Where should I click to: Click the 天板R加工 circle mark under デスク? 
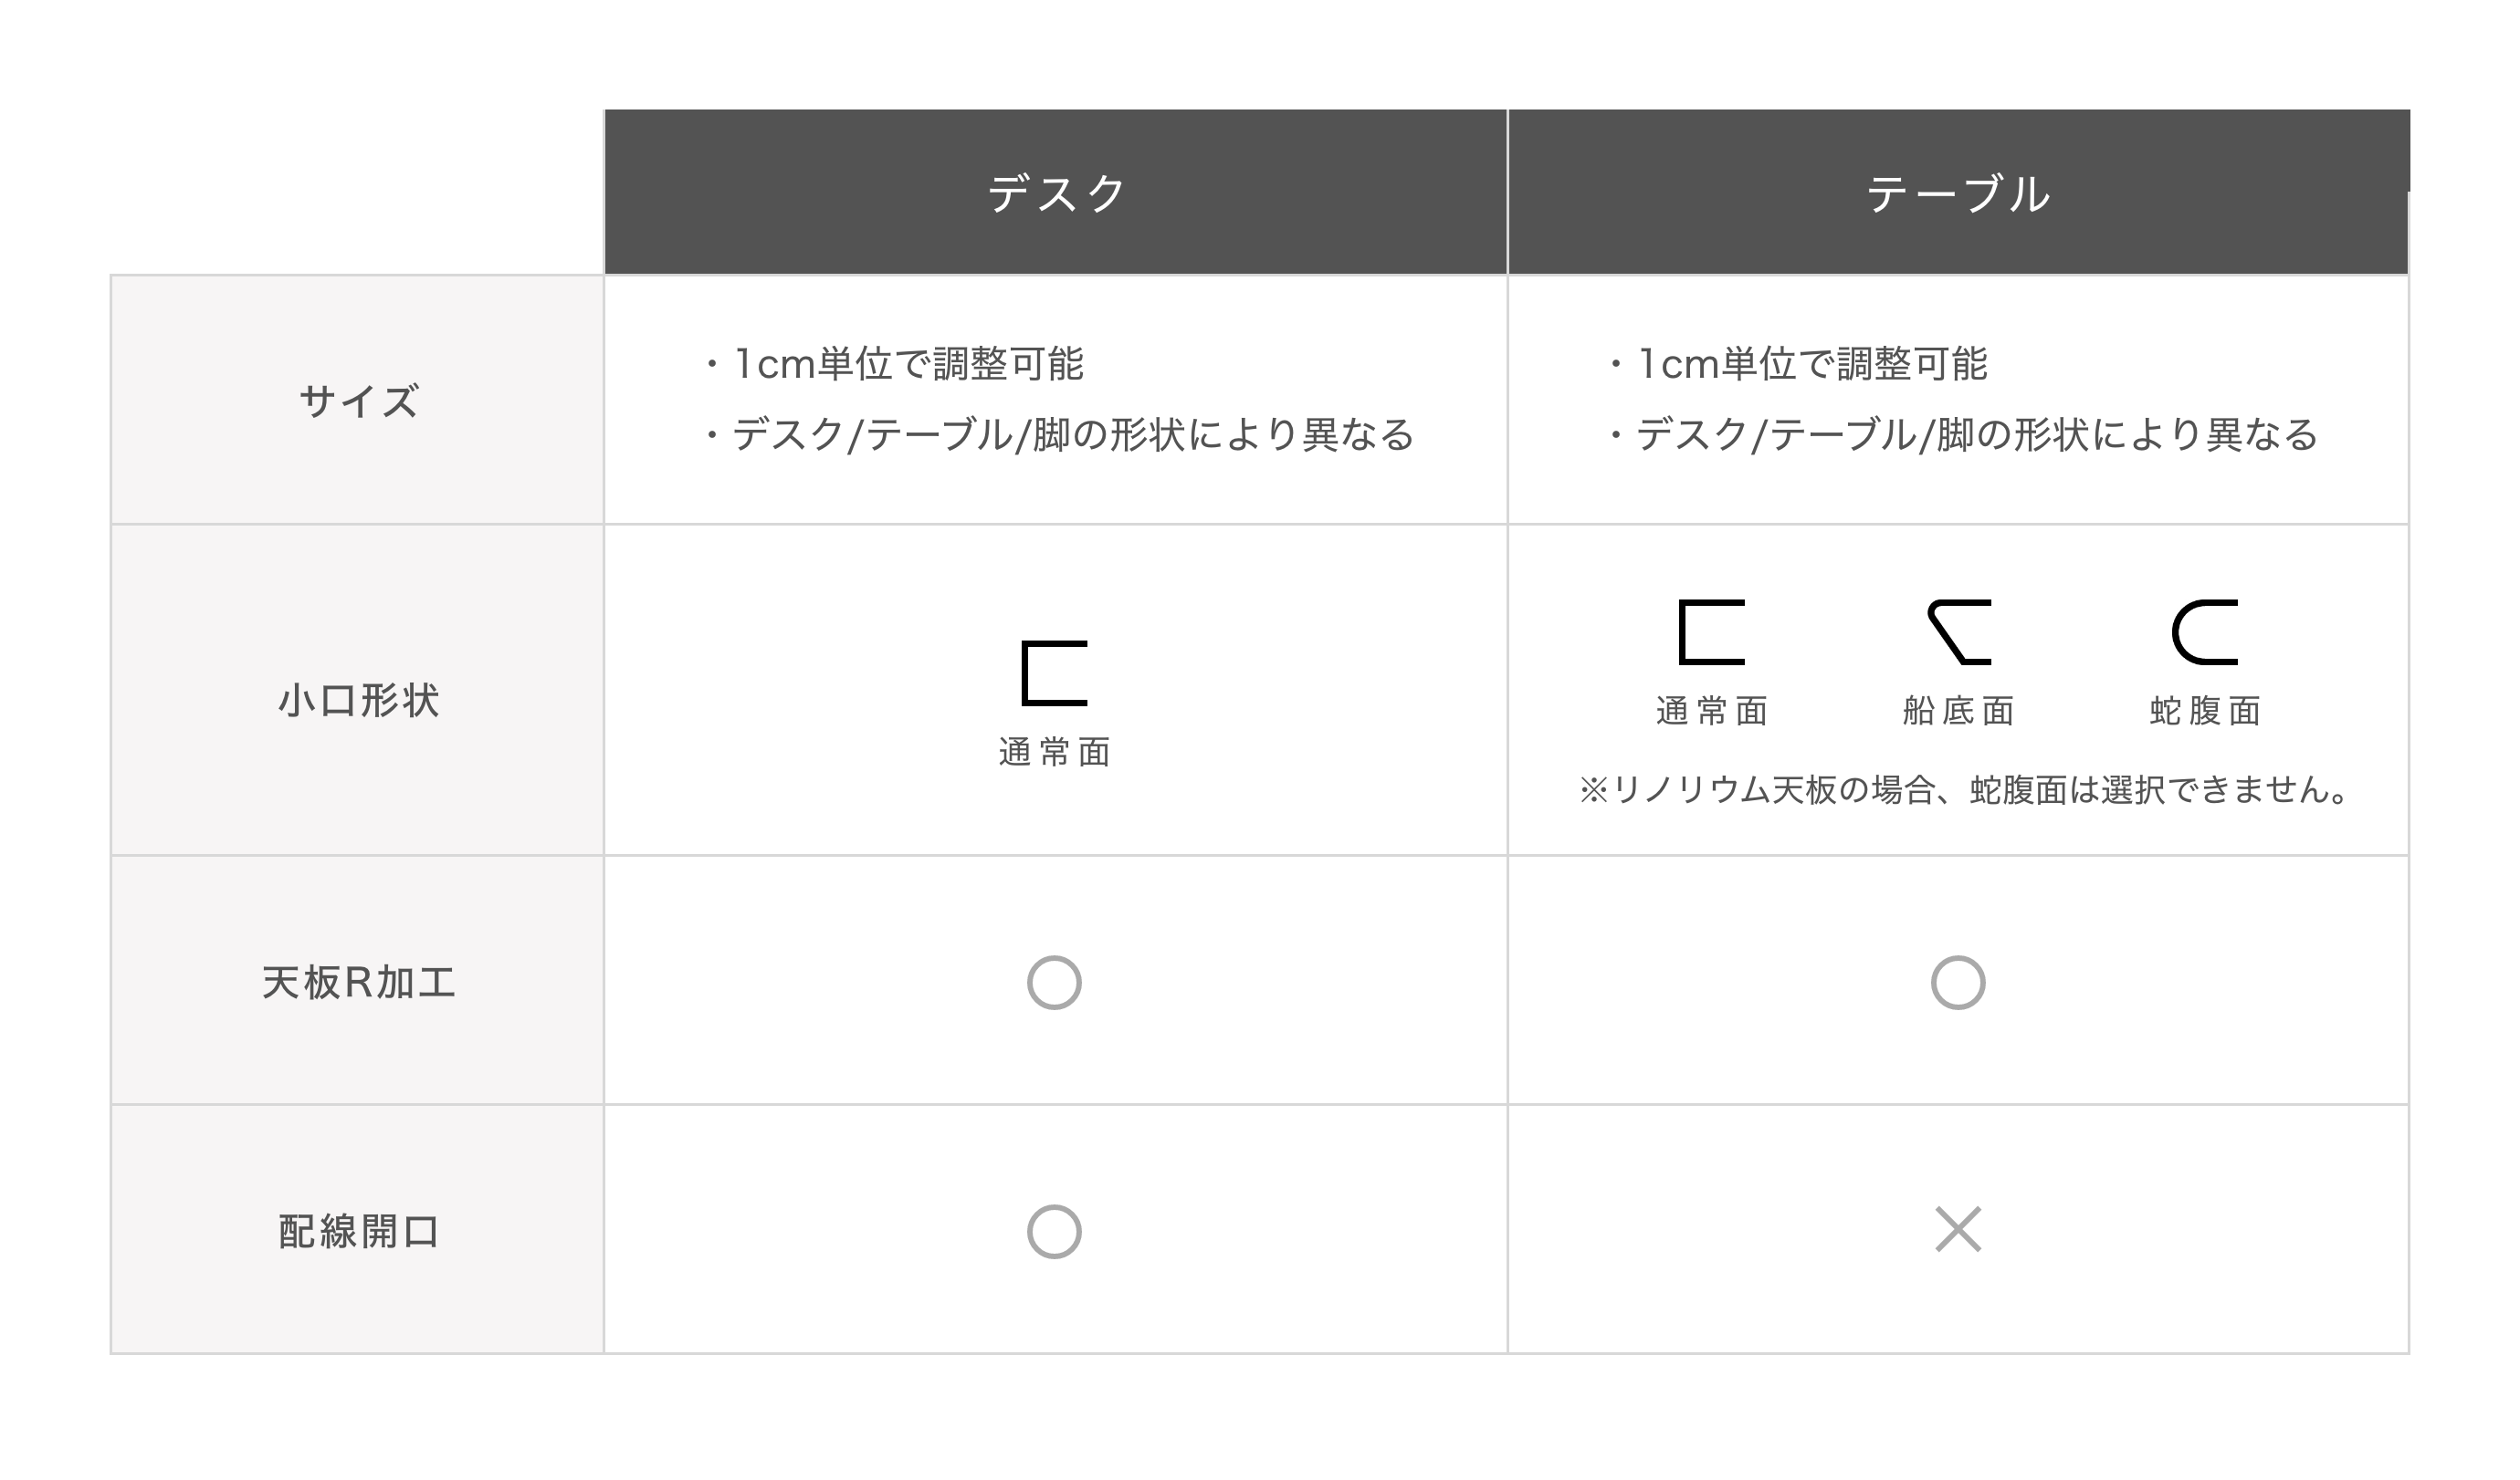click(1054, 984)
